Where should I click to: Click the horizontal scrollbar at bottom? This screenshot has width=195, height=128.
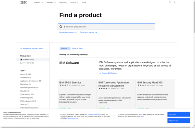coord(96,127)
